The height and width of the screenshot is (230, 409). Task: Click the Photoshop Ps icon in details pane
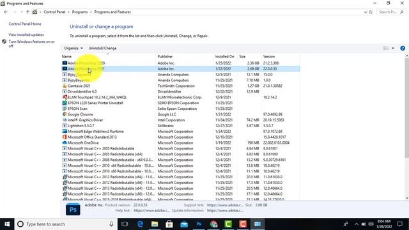point(73,209)
